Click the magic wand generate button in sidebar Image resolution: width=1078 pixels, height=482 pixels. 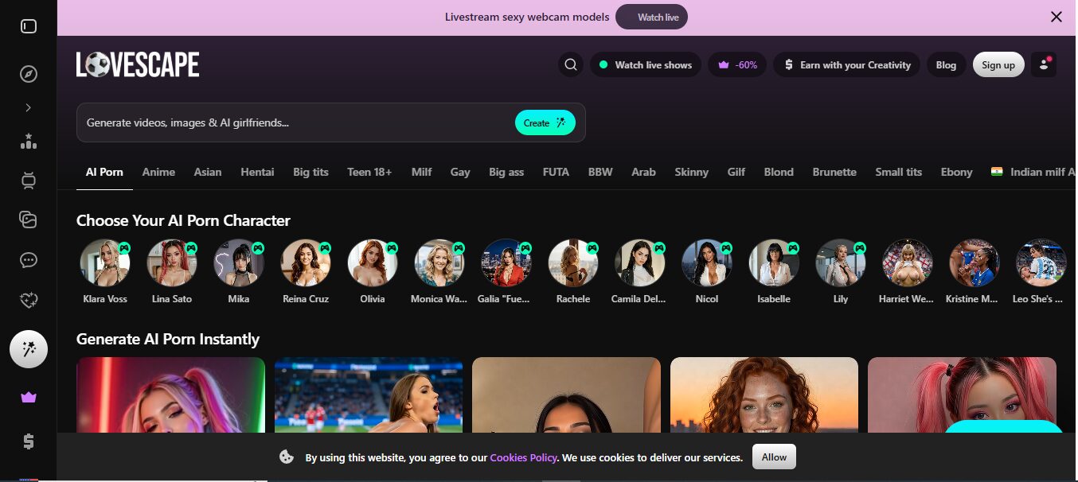click(x=29, y=349)
